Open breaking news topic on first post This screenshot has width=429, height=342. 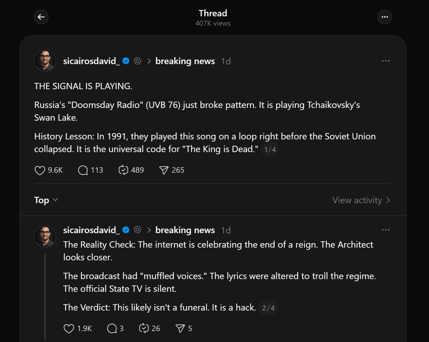(185, 61)
